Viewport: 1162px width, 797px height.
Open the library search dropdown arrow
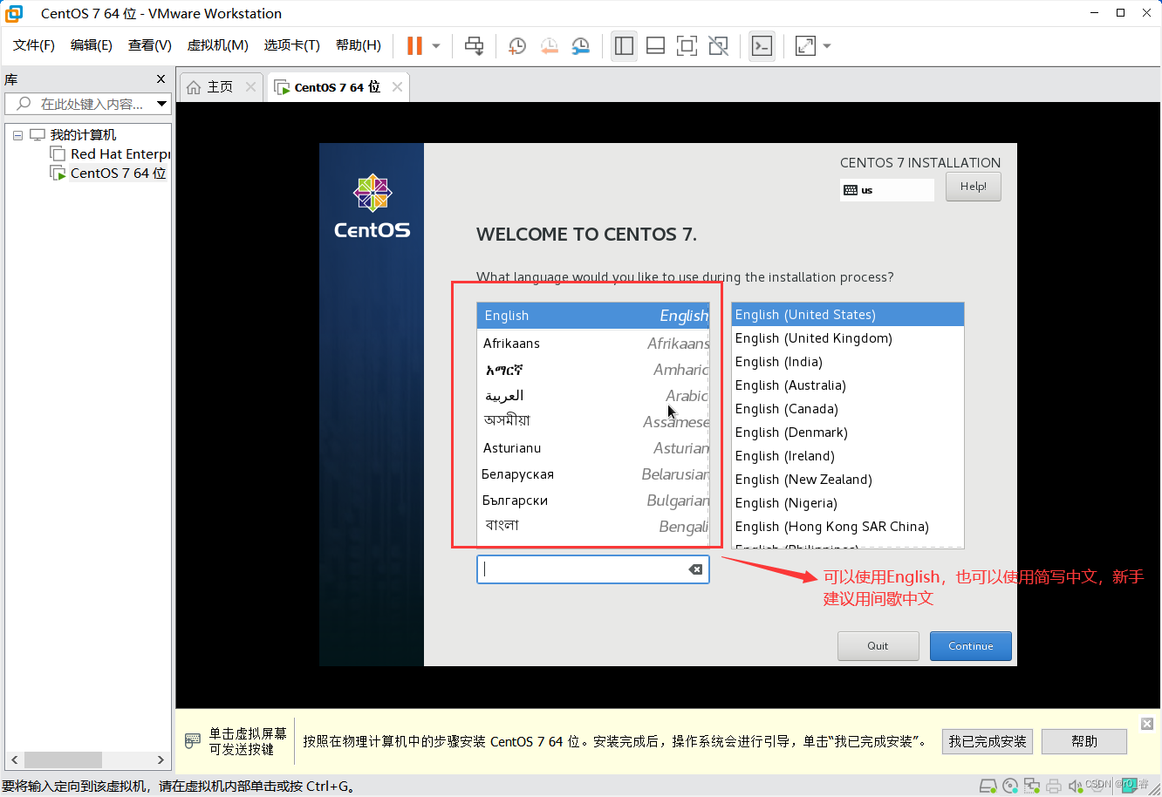coord(161,104)
